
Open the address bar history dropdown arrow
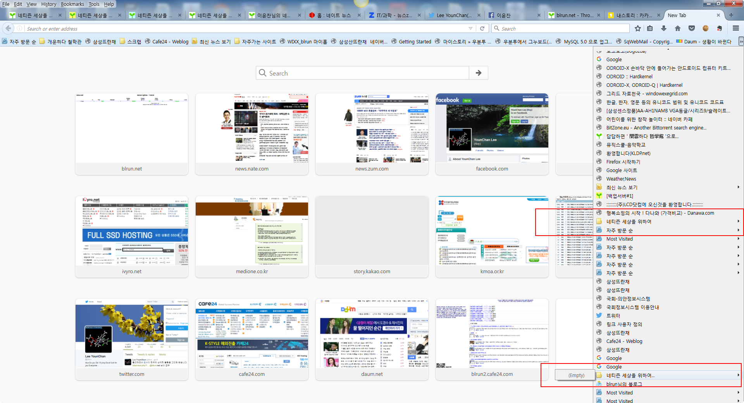470,28
